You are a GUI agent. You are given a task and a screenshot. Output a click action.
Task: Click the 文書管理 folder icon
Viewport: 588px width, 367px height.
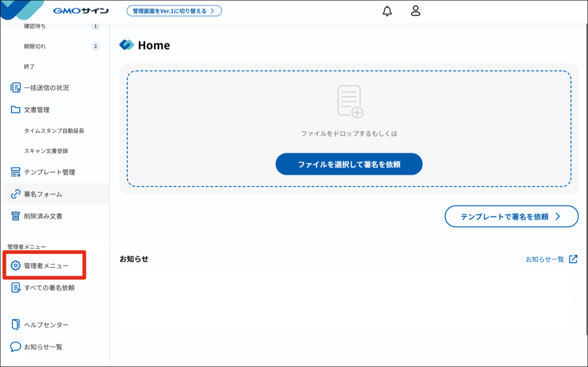click(16, 110)
